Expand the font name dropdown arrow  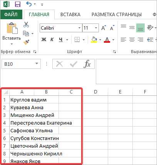coord(80,28)
